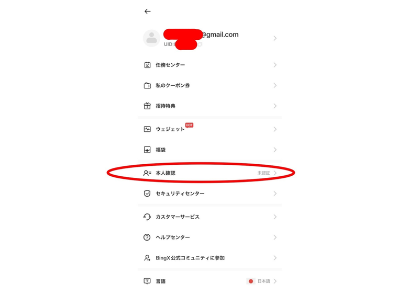This screenshot has width=419, height=295.
Task: Expand account details via the email row chevron
Action: click(x=275, y=38)
